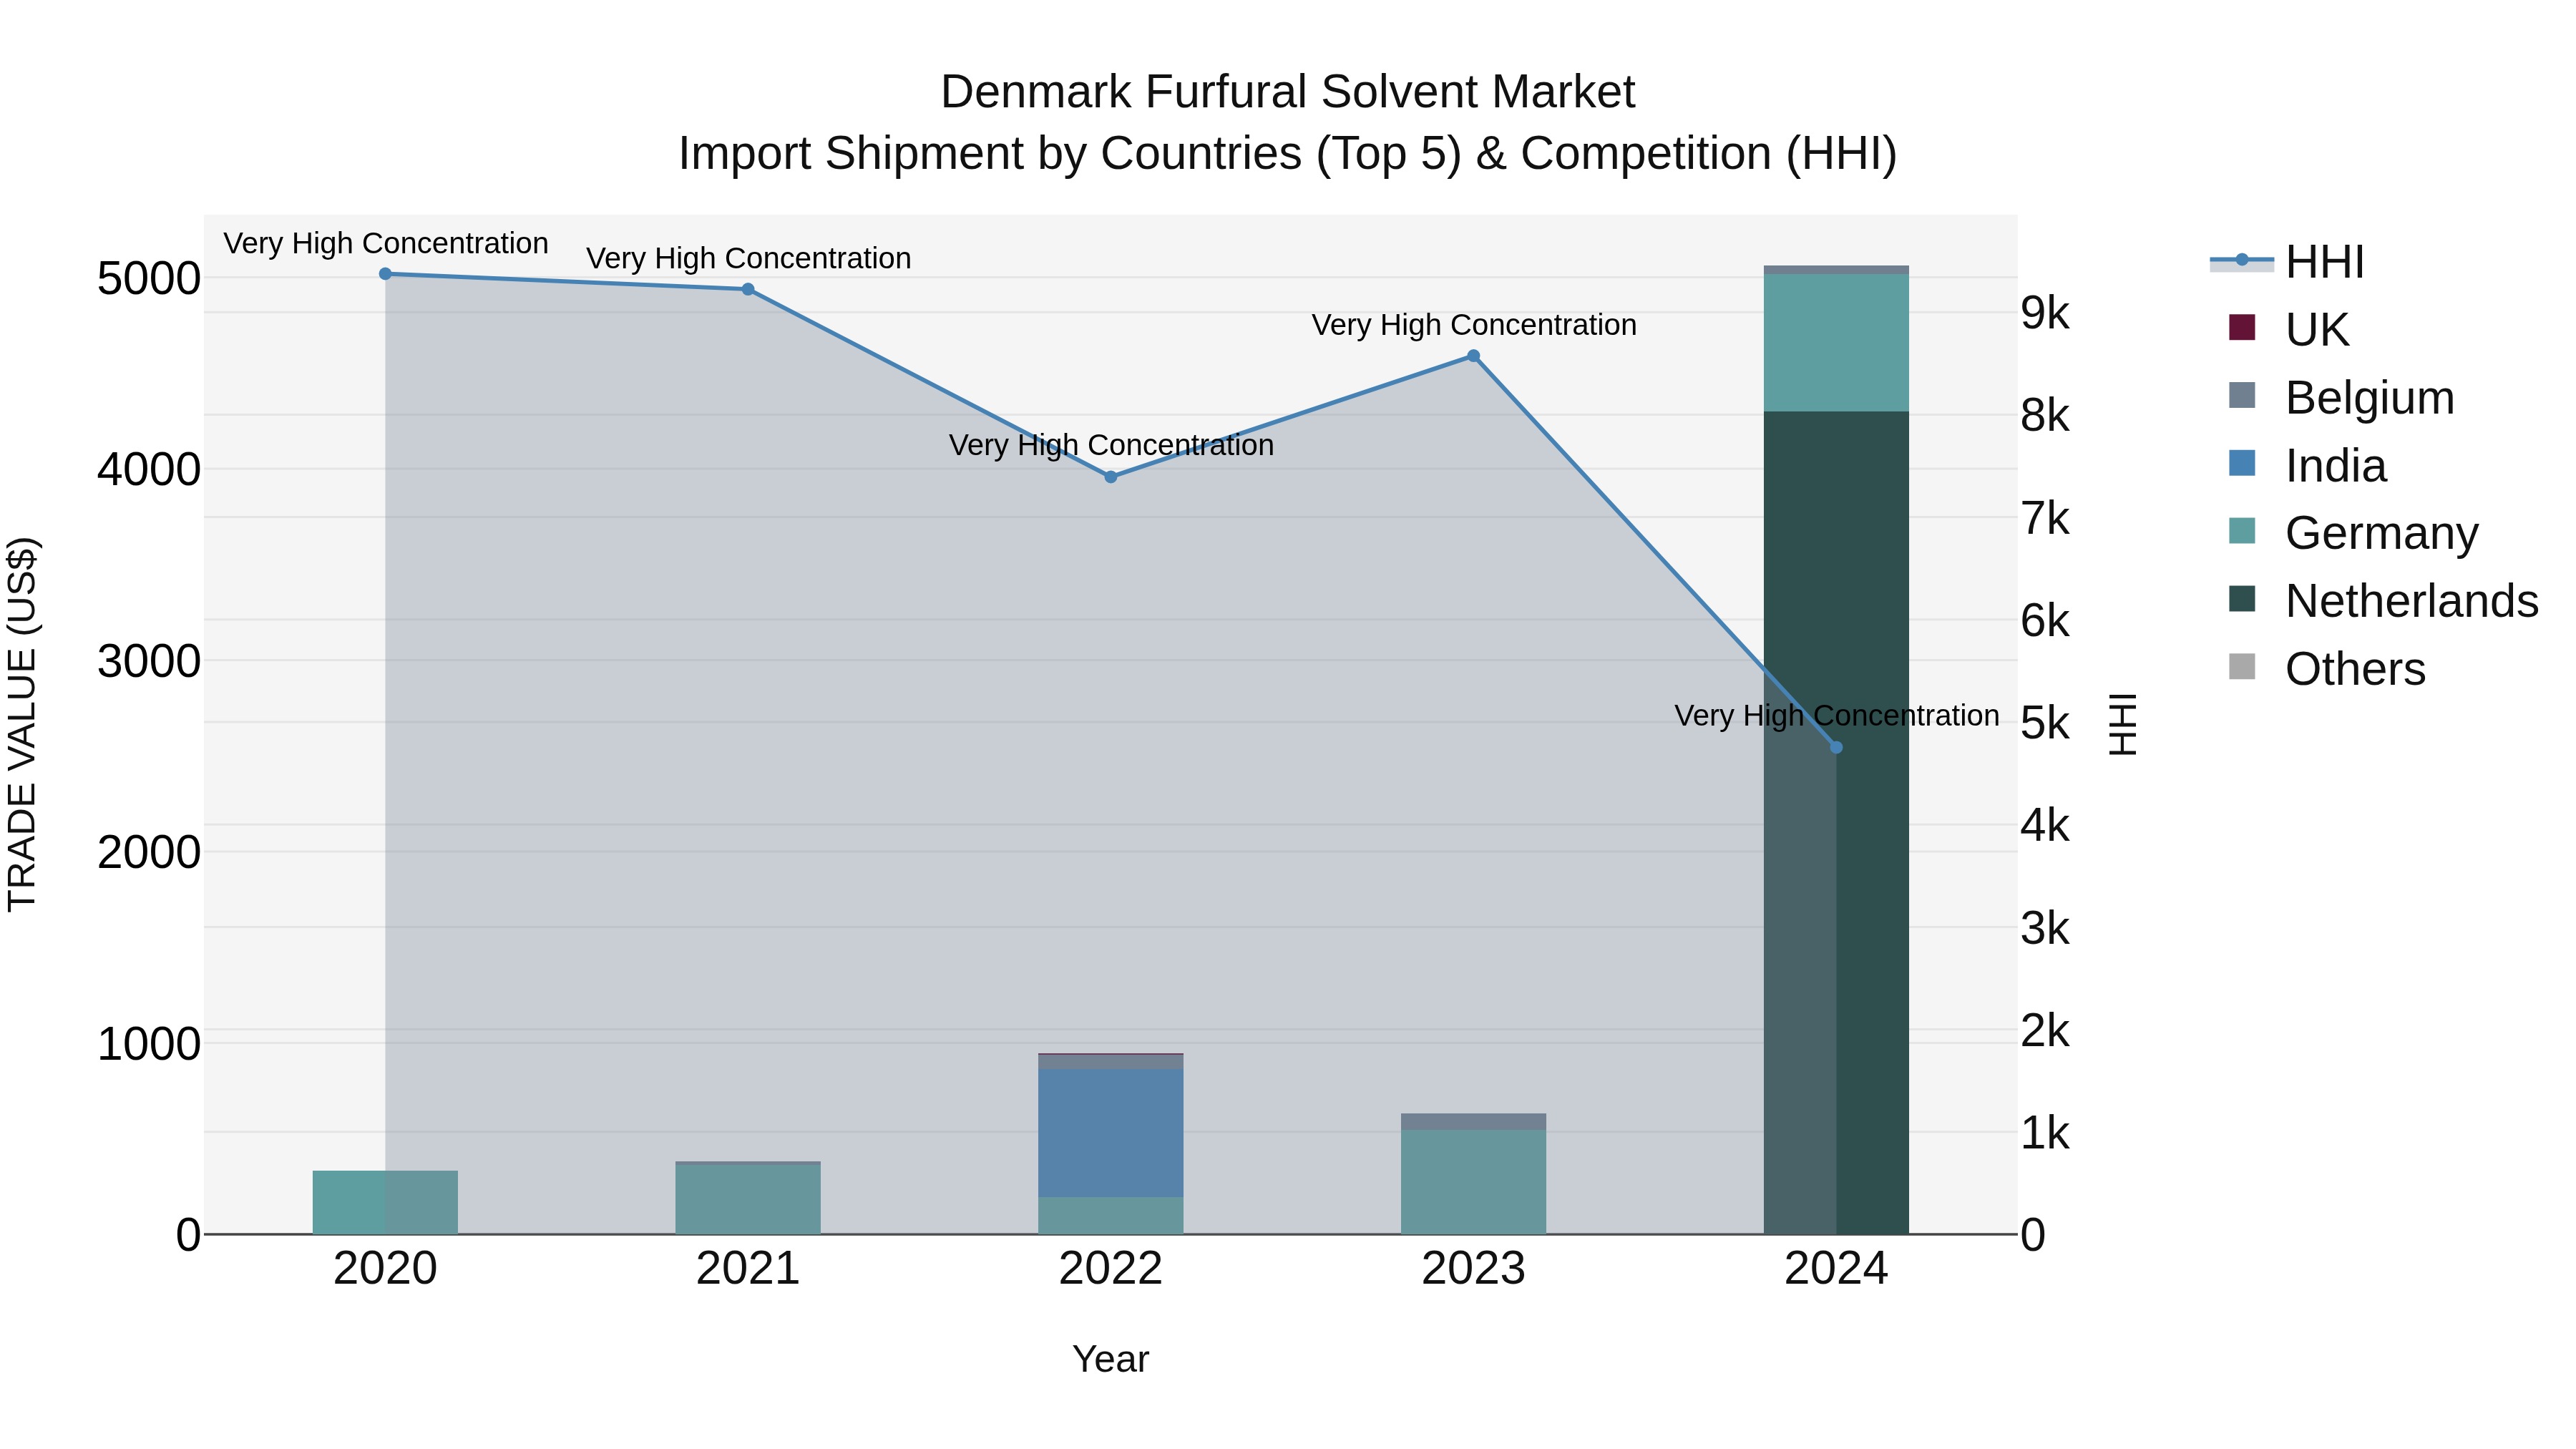Click the 9k HHI axis tick
This screenshot has width=2576, height=1449.
tap(2045, 313)
